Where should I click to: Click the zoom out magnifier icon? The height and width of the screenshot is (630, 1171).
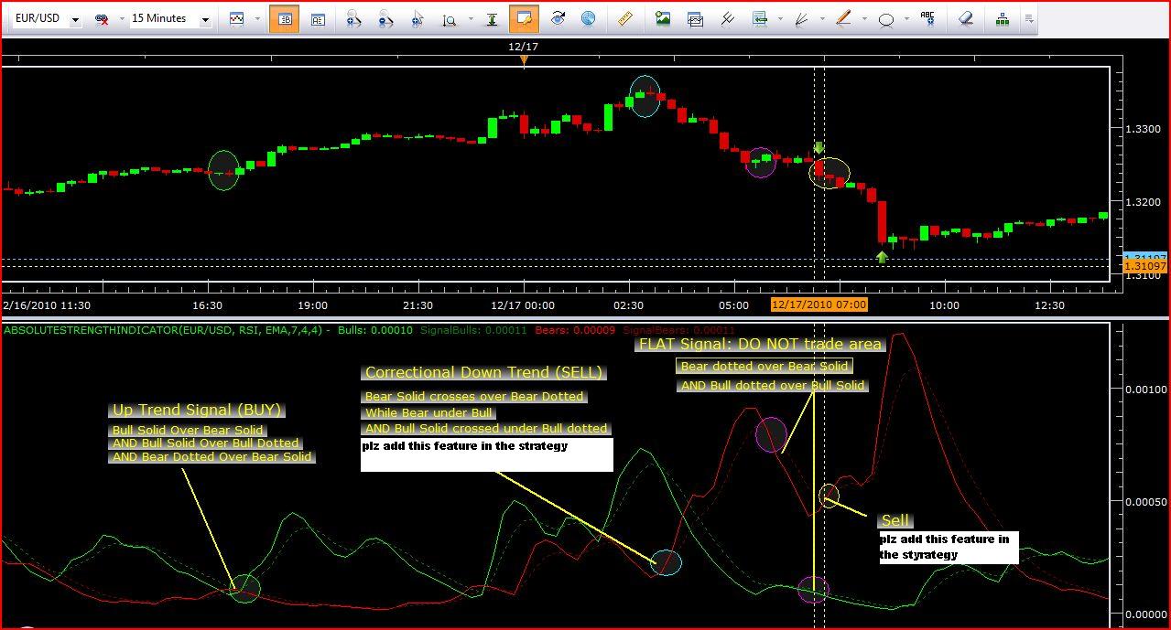point(385,19)
